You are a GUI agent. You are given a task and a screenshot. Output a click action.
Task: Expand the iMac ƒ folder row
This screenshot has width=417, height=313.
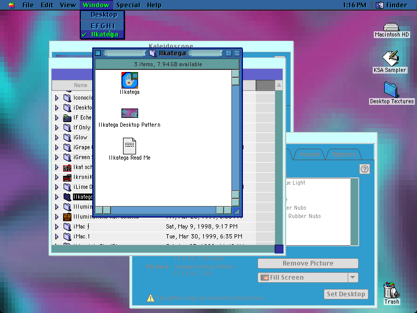57,227
